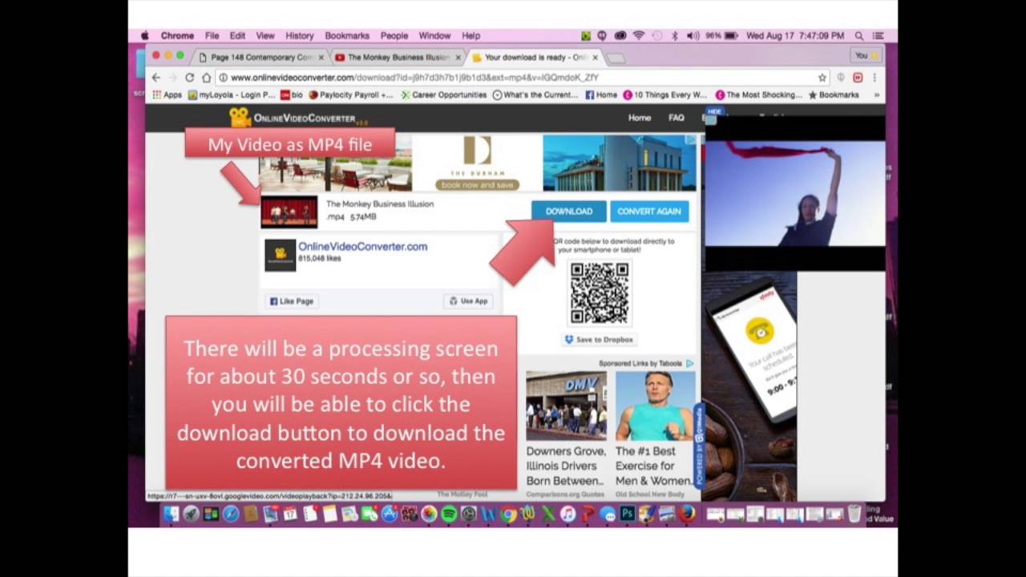
Task: Open the iTunes Dock icon
Action: click(x=568, y=514)
